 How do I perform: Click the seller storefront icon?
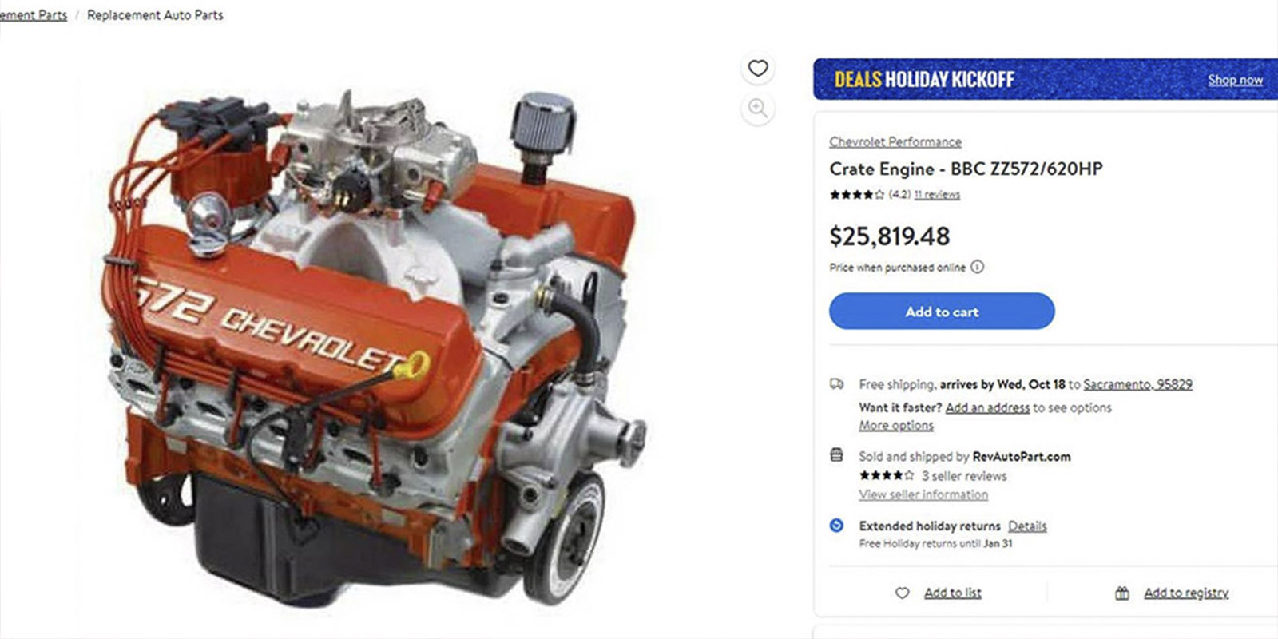coord(836,455)
